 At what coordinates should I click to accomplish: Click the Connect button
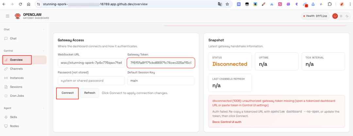point(68,93)
